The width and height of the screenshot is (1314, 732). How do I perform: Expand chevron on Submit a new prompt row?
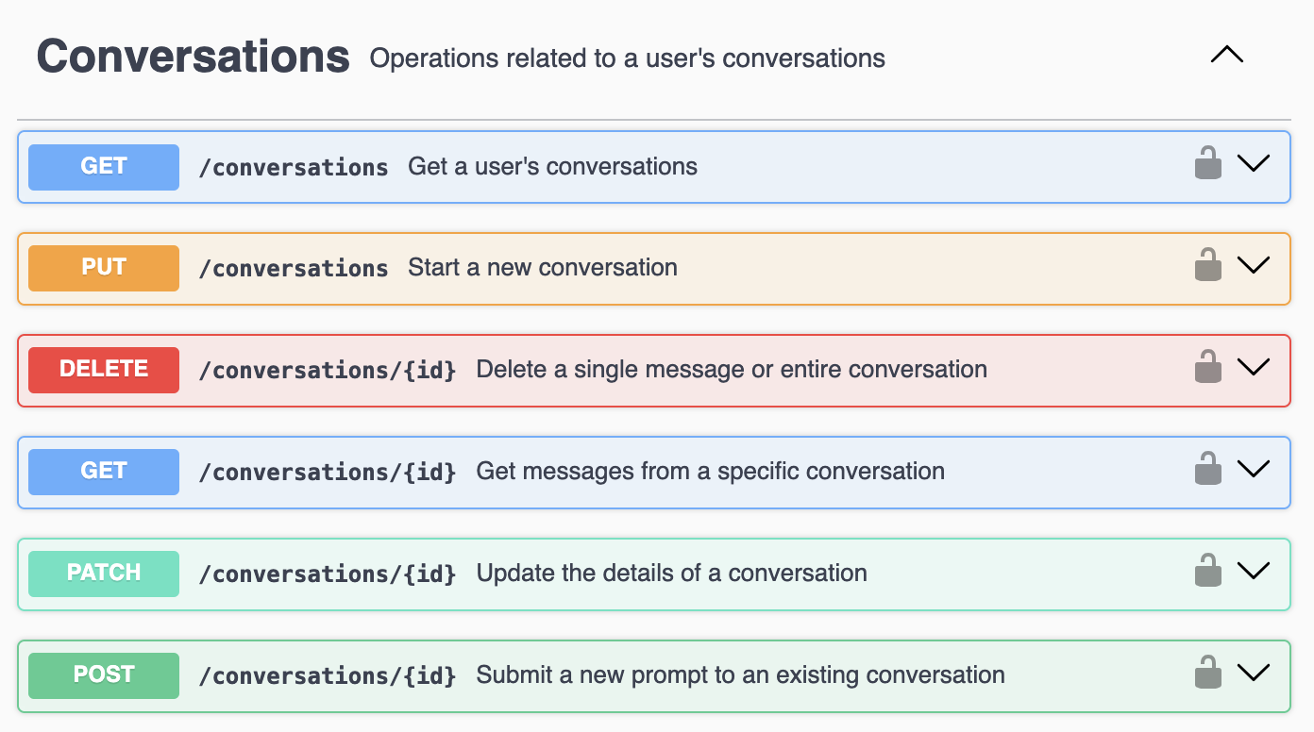coord(1254,674)
